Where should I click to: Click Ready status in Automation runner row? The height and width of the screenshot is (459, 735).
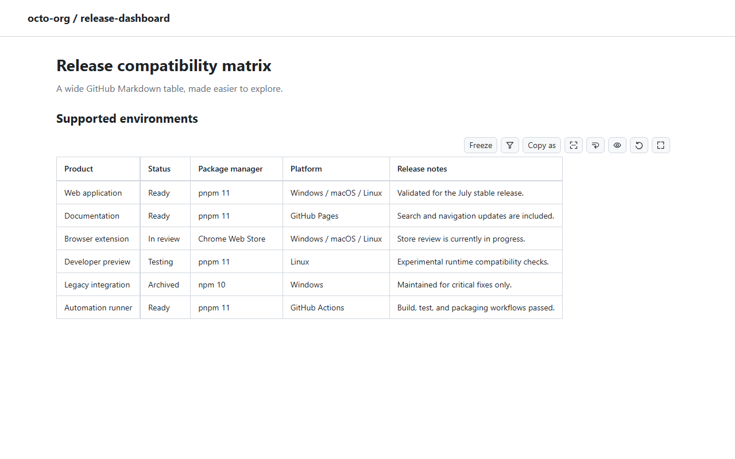pyautogui.click(x=165, y=308)
